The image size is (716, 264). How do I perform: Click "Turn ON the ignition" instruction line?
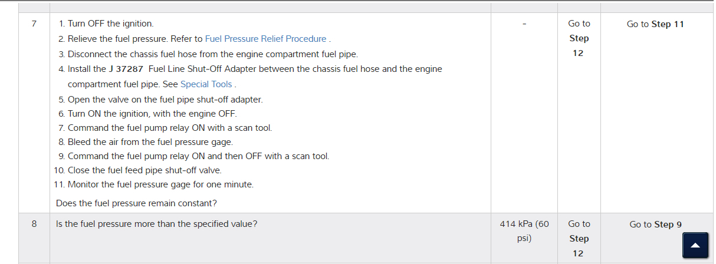(x=152, y=114)
